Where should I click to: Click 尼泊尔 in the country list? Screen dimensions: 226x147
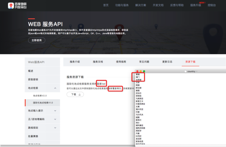[139, 93]
